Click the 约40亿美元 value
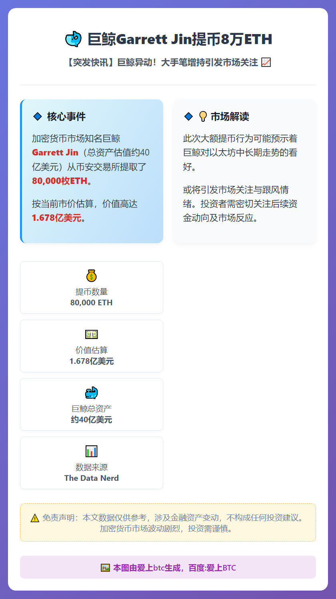 point(92,420)
